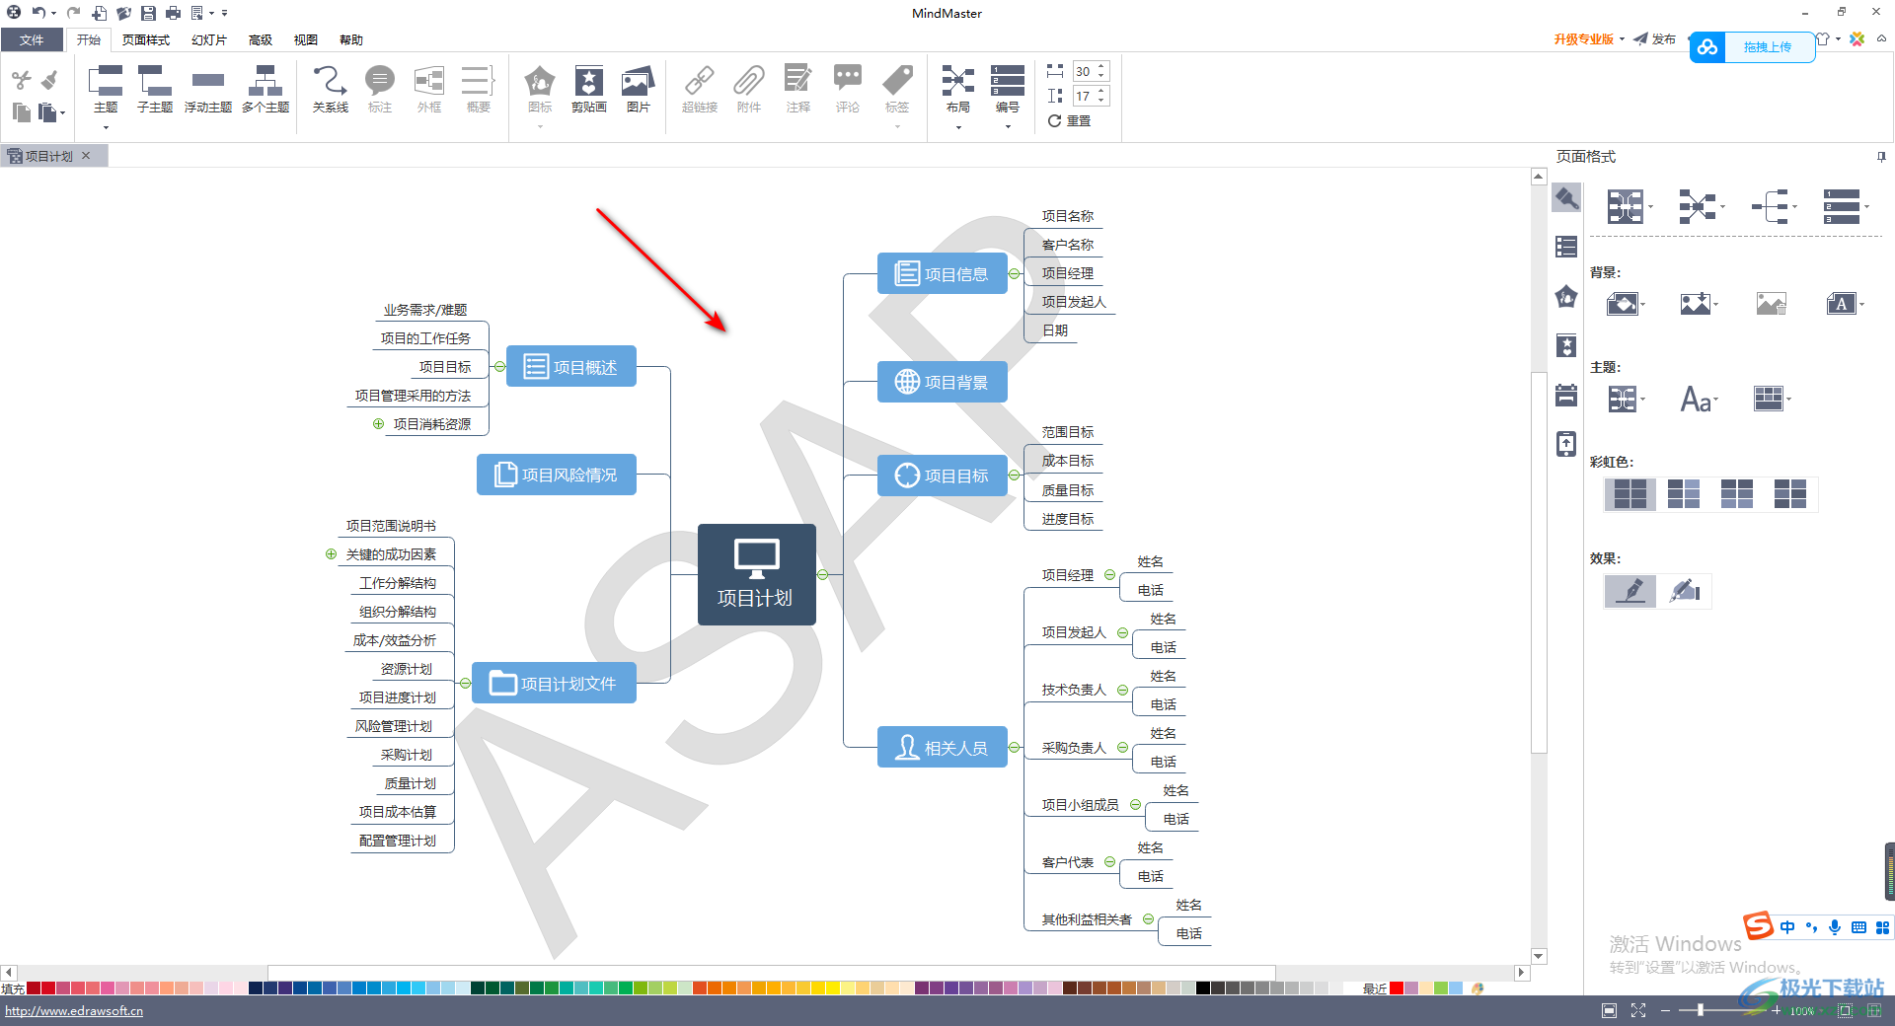This screenshot has height=1026, width=1895.
Task: Click the 标注 callout icon
Action: click(x=380, y=80)
